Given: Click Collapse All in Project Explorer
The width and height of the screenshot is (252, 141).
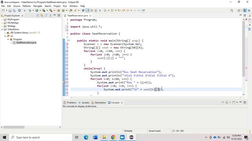Looking at the screenshot, I should (38, 16).
